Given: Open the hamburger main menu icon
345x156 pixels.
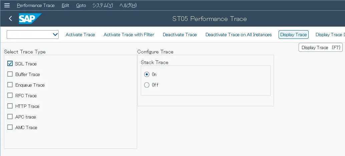Looking at the screenshot, I should pyautogui.click(x=7, y=5).
